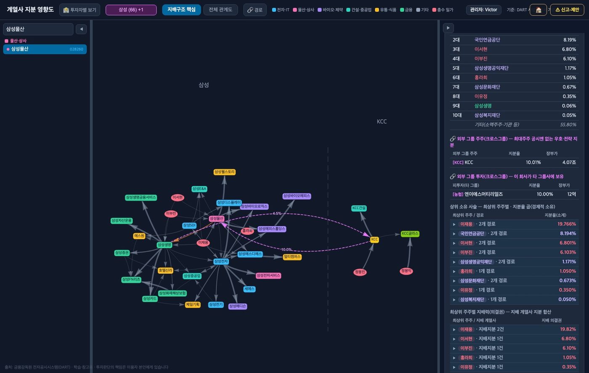Click the 정몽진 person node

(360, 272)
